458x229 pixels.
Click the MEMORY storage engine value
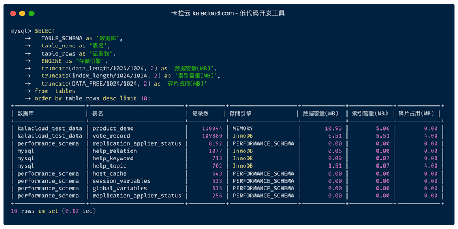(243, 128)
